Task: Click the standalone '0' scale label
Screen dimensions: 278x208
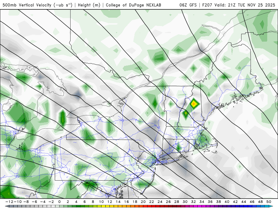Action: click(x=59, y=202)
